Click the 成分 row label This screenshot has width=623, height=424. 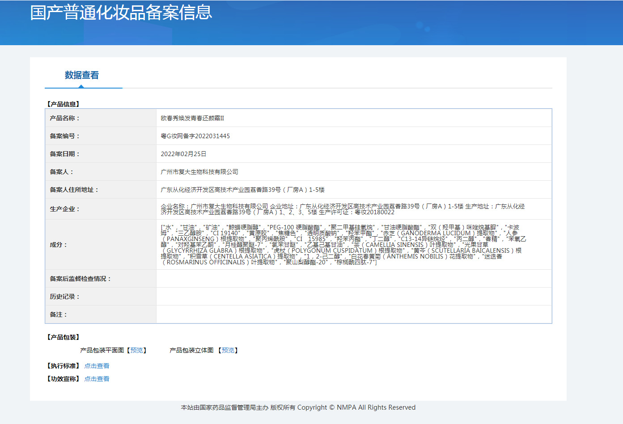(x=58, y=245)
